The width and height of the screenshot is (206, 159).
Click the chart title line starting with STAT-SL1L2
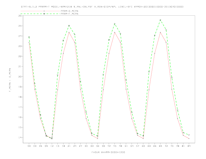[102, 7]
